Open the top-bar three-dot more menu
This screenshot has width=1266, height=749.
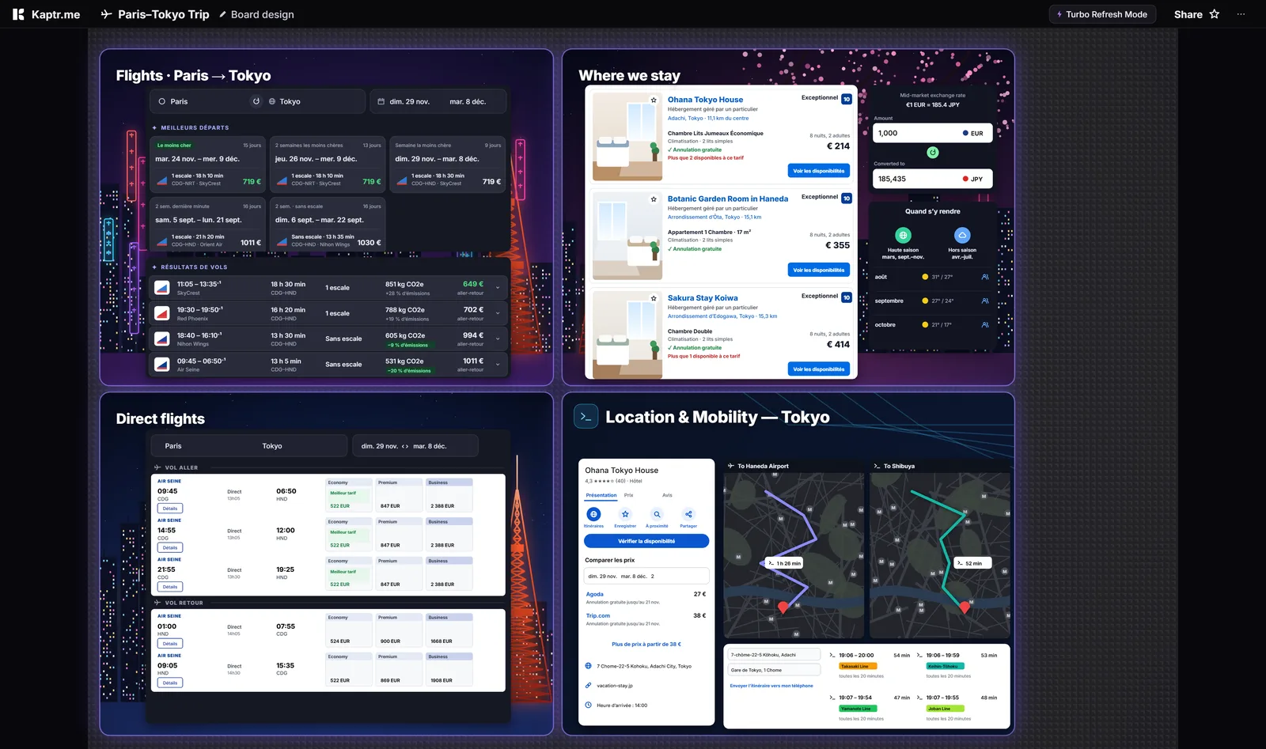point(1241,14)
